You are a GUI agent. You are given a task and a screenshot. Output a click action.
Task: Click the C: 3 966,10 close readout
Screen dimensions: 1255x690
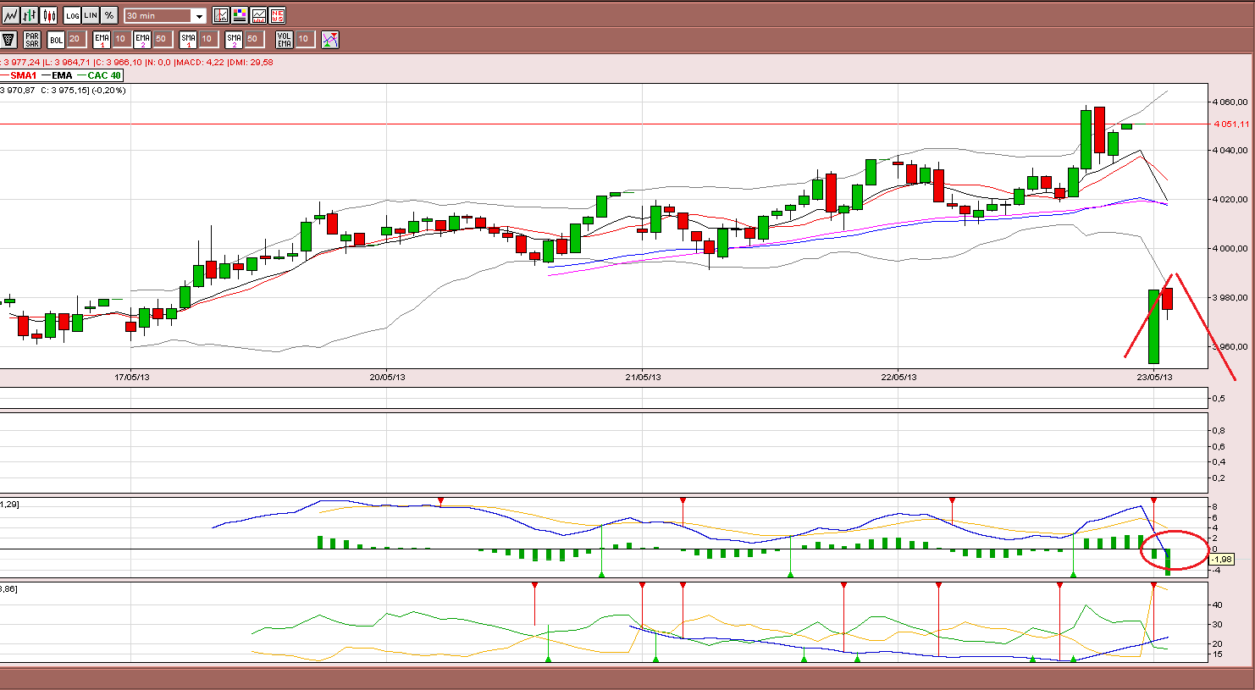(119, 62)
